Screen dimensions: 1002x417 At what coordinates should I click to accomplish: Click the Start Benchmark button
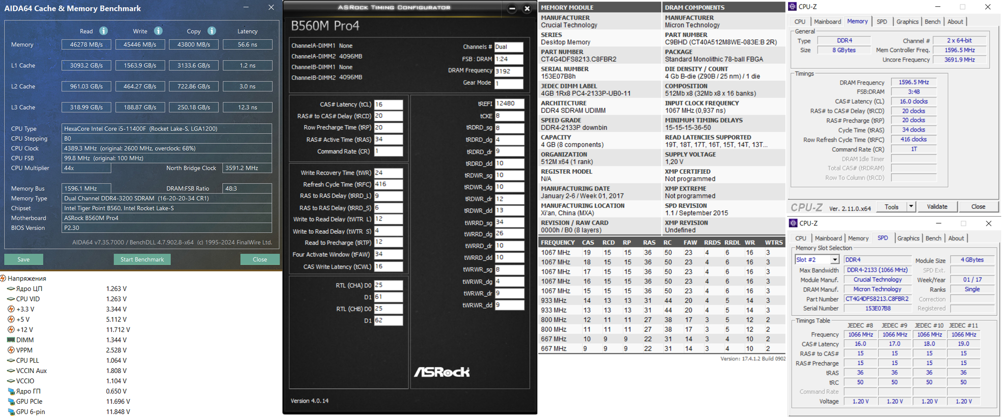[x=142, y=259]
